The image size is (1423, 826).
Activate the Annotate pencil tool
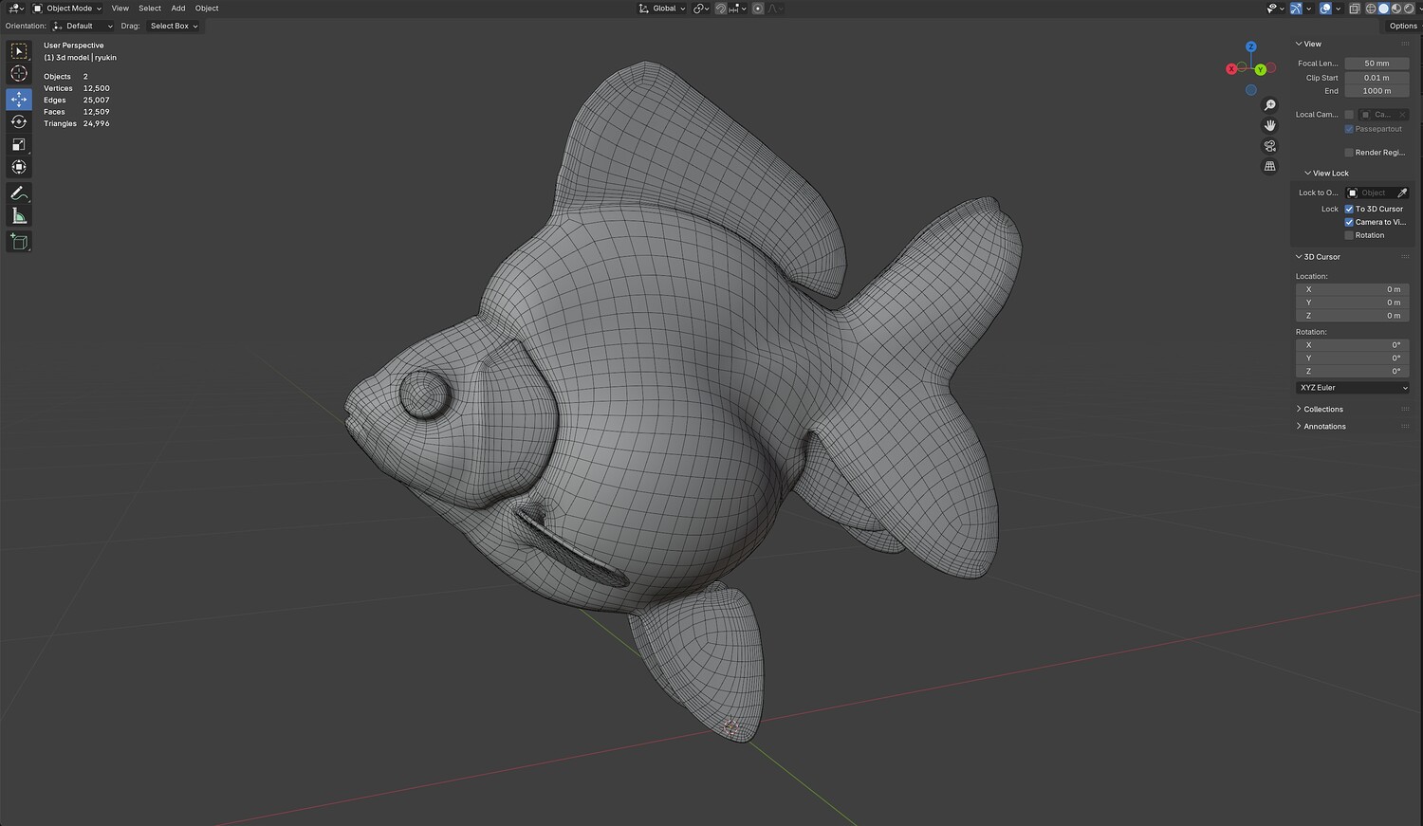point(19,193)
